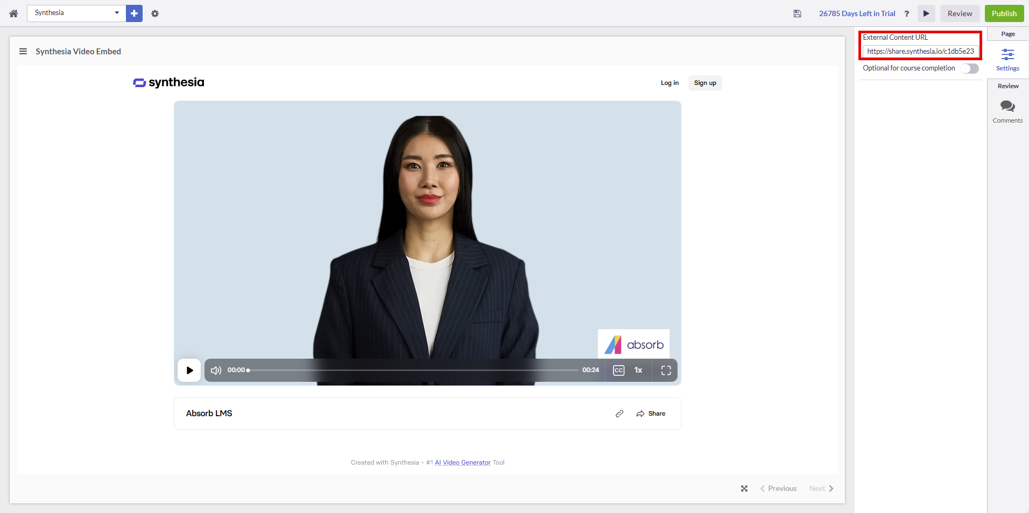Open the 1x playback speed selector
This screenshot has width=1029, height=513.
(638, 370)
